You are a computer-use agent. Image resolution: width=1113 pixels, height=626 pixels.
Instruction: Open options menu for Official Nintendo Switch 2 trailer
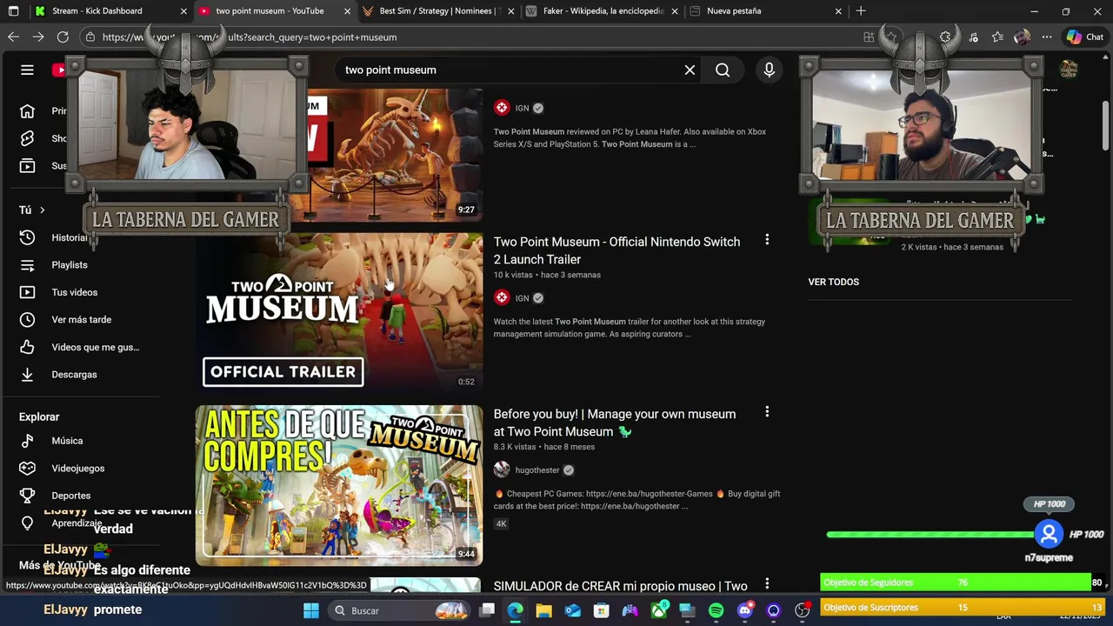[767, 239]
